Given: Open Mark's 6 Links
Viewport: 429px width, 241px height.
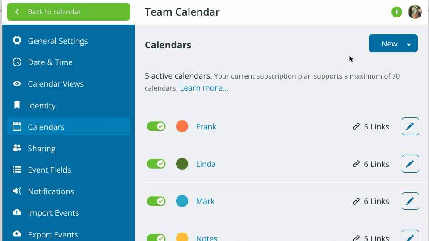Looking at the screenshot, I should click(371, 201).
